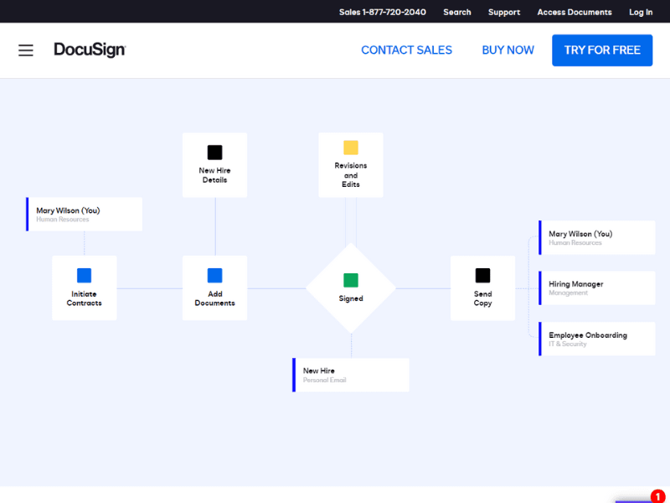Click the Log In link
This screenshot has width=670, height=503.
(641, 12)
